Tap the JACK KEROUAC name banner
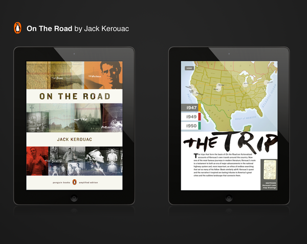The width and height of the screenshot is (307, 244). [75, 138]
